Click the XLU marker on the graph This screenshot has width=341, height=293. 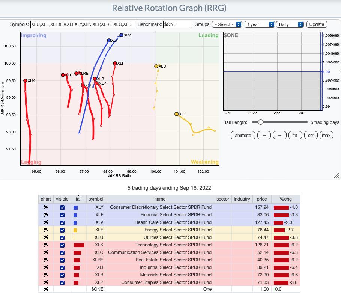tap(156, 66)
